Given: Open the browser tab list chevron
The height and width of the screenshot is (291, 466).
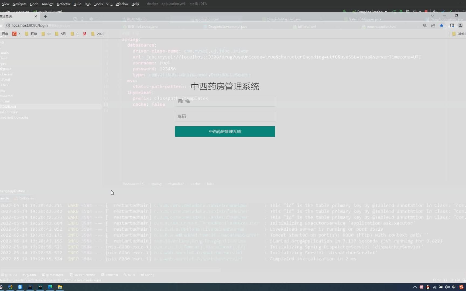Looking at the screenshot, I should 433,16.
